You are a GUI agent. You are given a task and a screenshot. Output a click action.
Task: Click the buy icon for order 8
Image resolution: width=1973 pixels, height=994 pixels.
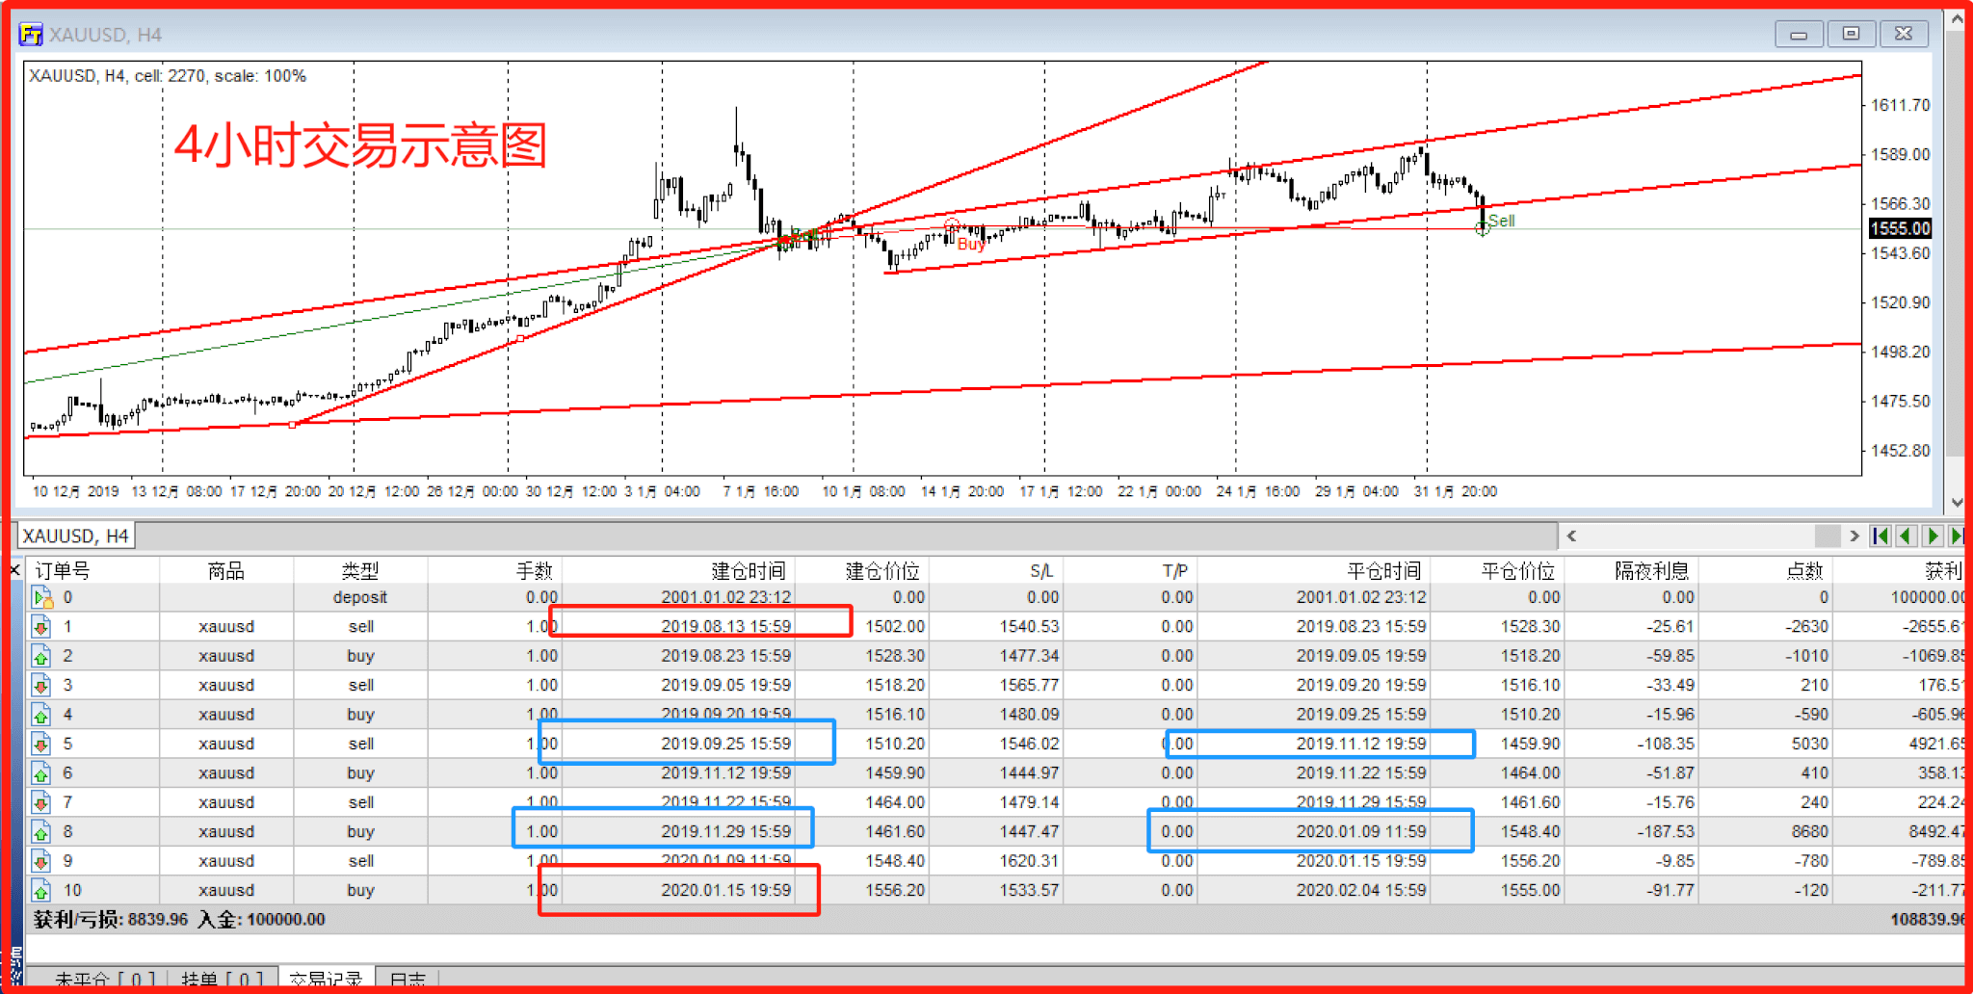coord(40,832)
